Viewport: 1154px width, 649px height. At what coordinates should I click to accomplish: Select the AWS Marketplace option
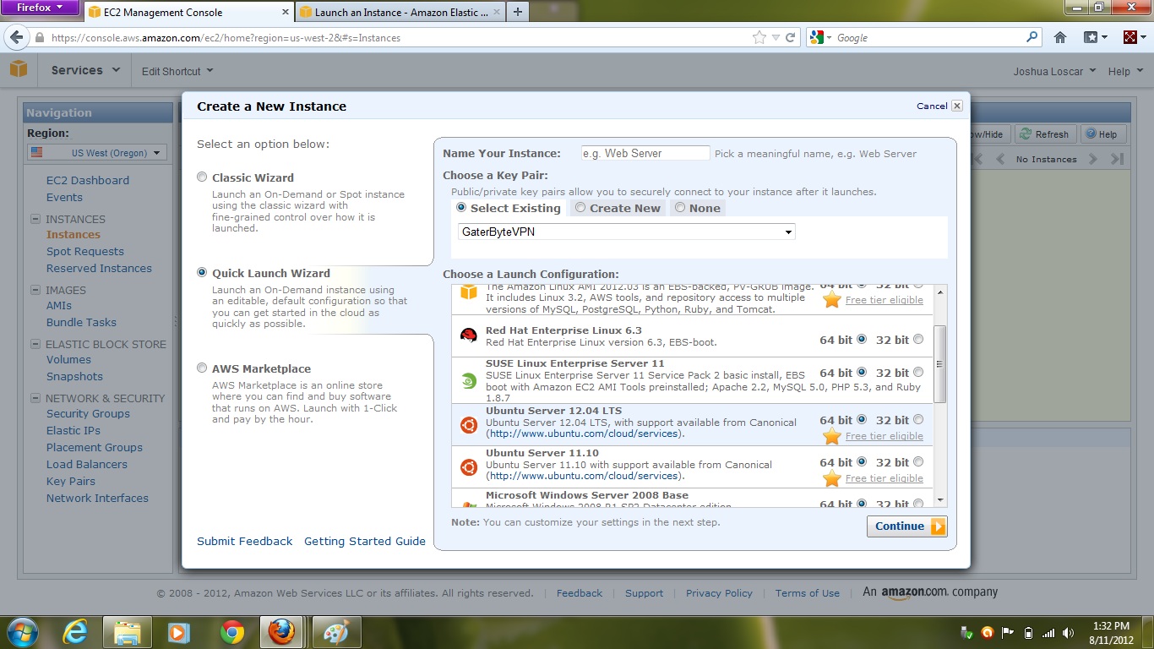pyautogui.click(x=202, y=368)
